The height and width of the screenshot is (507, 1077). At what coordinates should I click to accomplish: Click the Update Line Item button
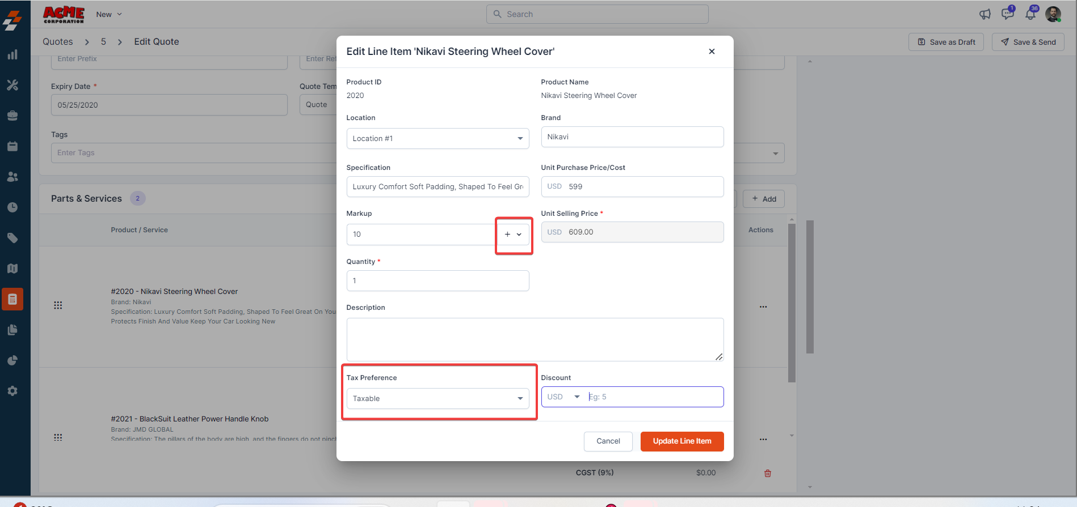681,441
